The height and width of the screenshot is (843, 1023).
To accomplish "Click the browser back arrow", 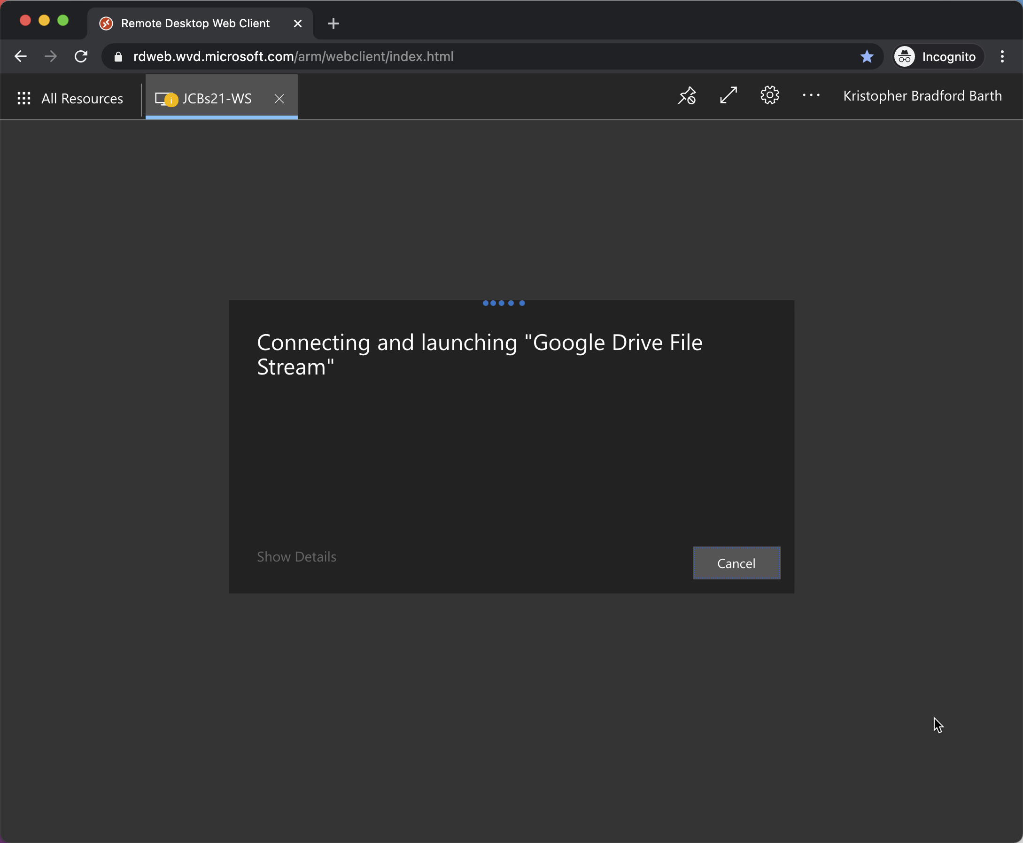I will (20, 56).
